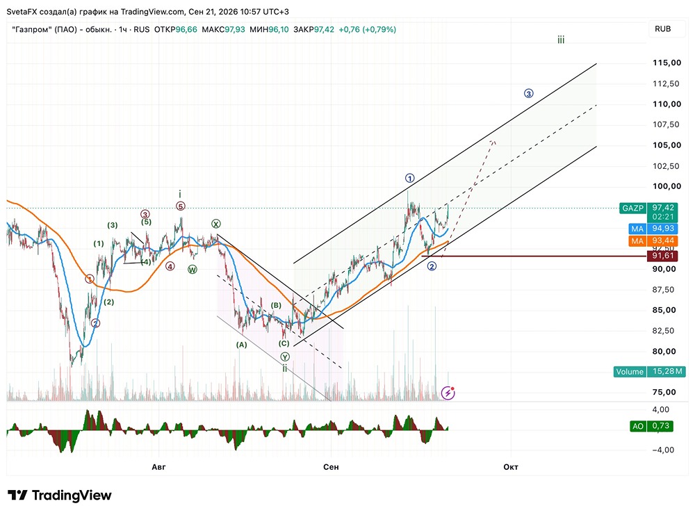This screenshot has height=515, width=695.
Task: Select the red circled 5 wave label
Action: coord(180,206)
